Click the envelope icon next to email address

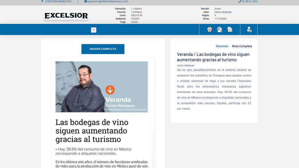click(x=86, y=1)
